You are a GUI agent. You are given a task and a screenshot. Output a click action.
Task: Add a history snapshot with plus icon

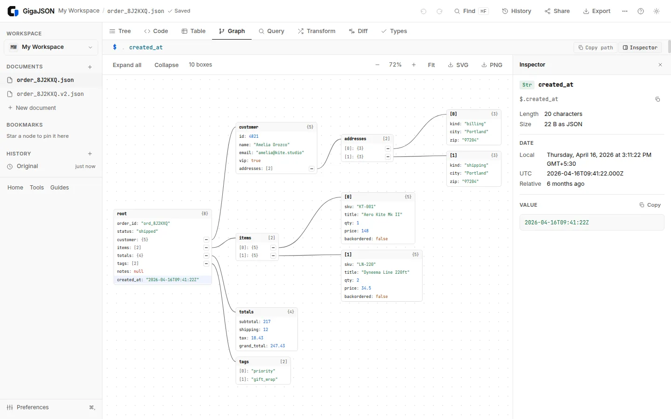(90, 154)
